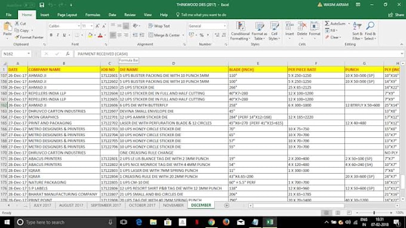The height and width of the screenshot is (228, 406).
Task: Switch to the Formulas ribbon tab
Action: click(93, 15)
